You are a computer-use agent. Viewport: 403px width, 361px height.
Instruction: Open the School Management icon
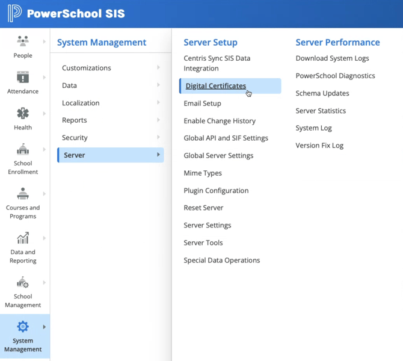[23, 283]
